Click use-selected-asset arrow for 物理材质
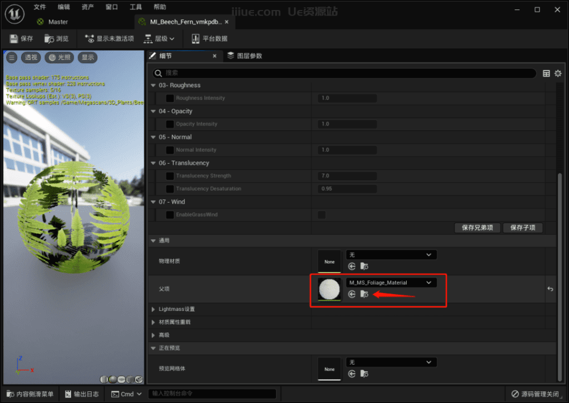The width and height of the screenshot is (569, 403). [x=351, y=266]
